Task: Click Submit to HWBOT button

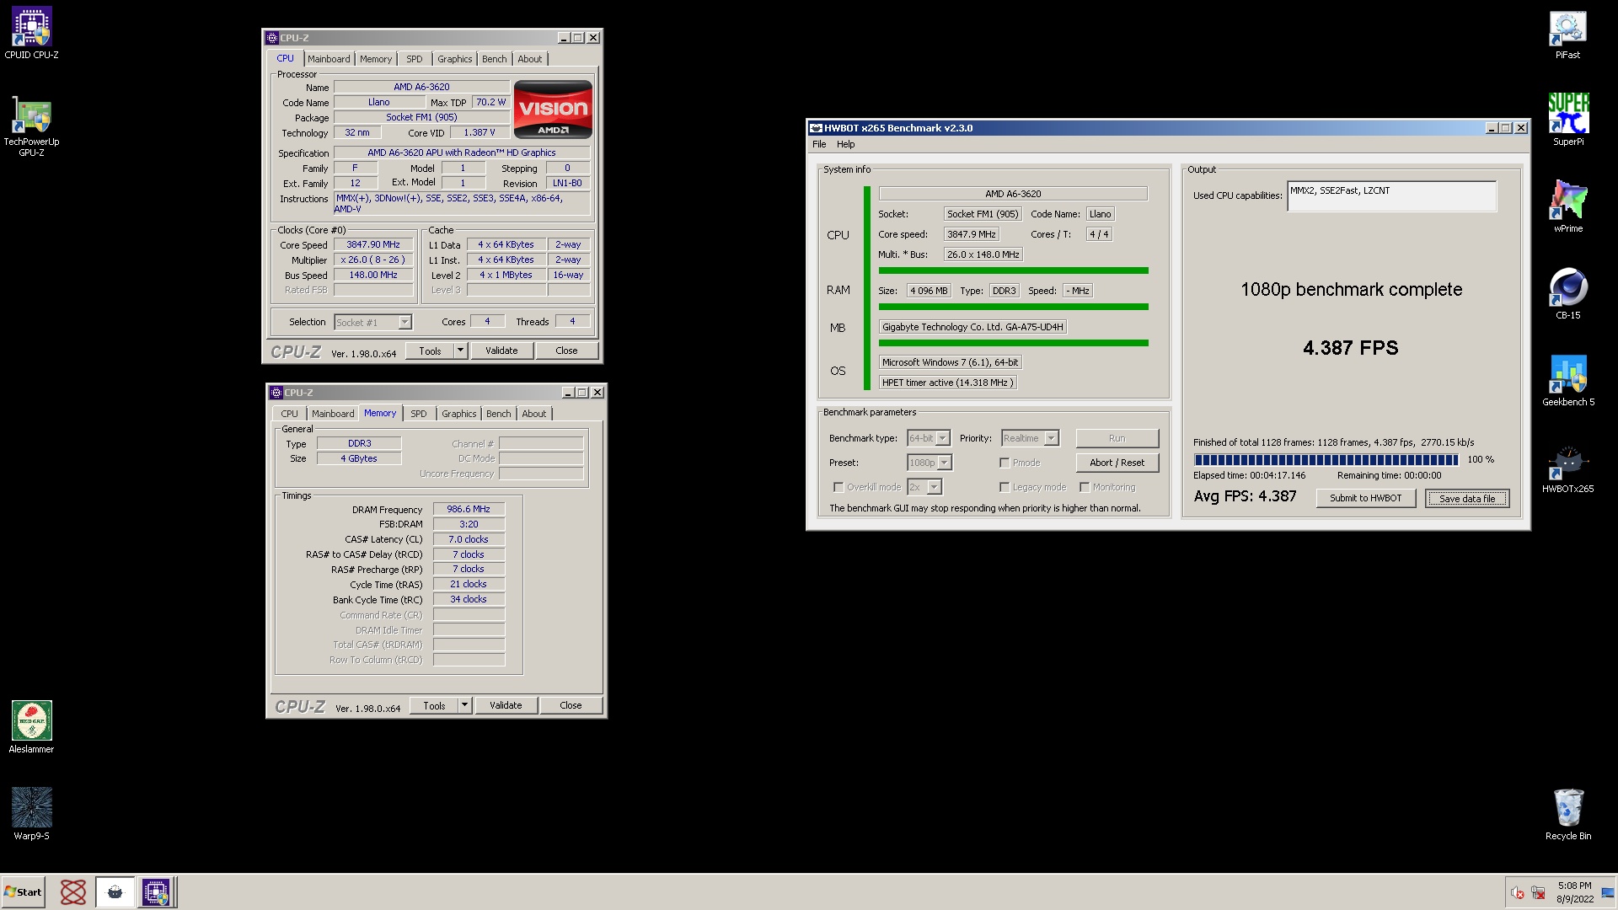Action: click(x=1365, y=498)
